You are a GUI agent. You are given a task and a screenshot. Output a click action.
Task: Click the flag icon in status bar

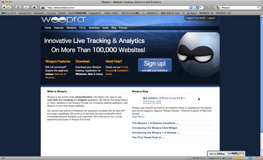pos(257,158)
